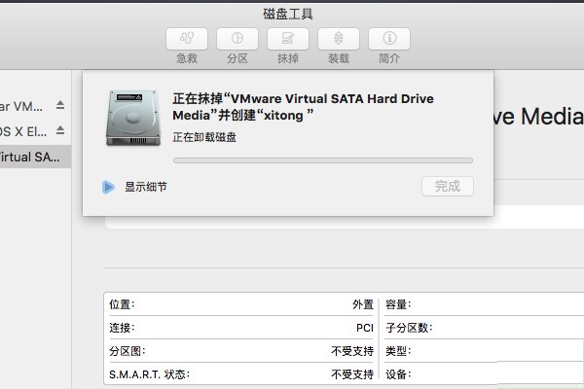
Task: Click the 装载 Mount toolbar icon
Action: [x=339, y=39]
